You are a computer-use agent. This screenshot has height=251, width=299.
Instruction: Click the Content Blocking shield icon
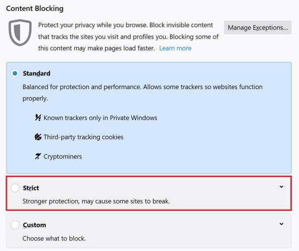coord(20,32)
